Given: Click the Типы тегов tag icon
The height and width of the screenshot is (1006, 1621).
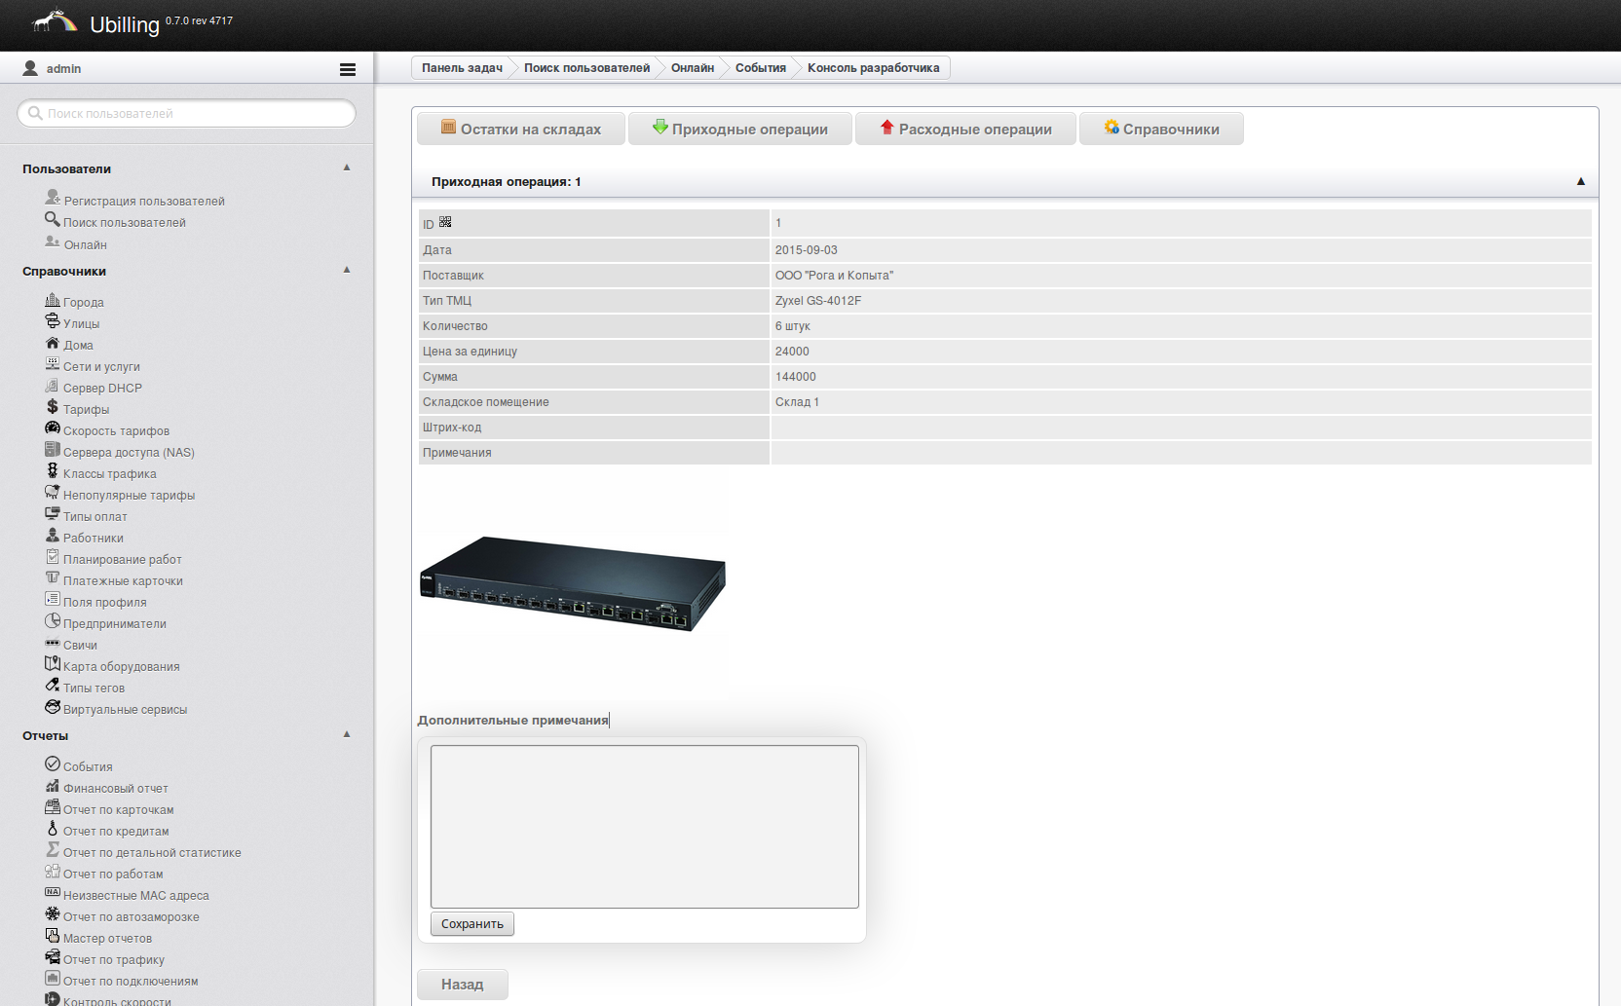Looking at the screenshot, I should point(53,686).
